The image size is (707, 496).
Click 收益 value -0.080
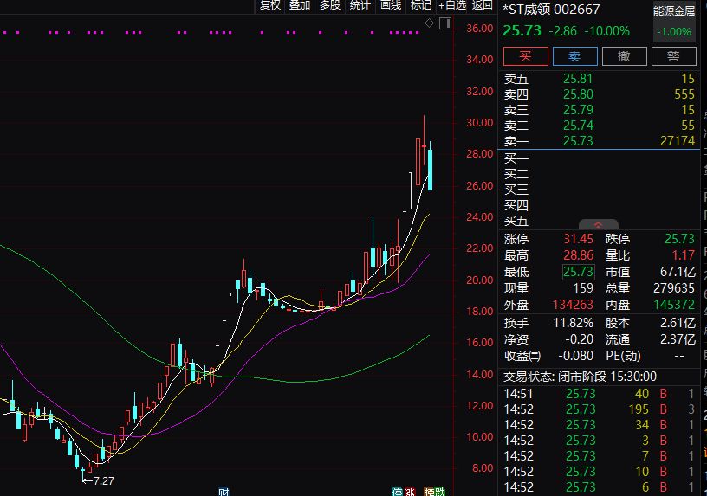pyautogui.click(x=576, y=356)
